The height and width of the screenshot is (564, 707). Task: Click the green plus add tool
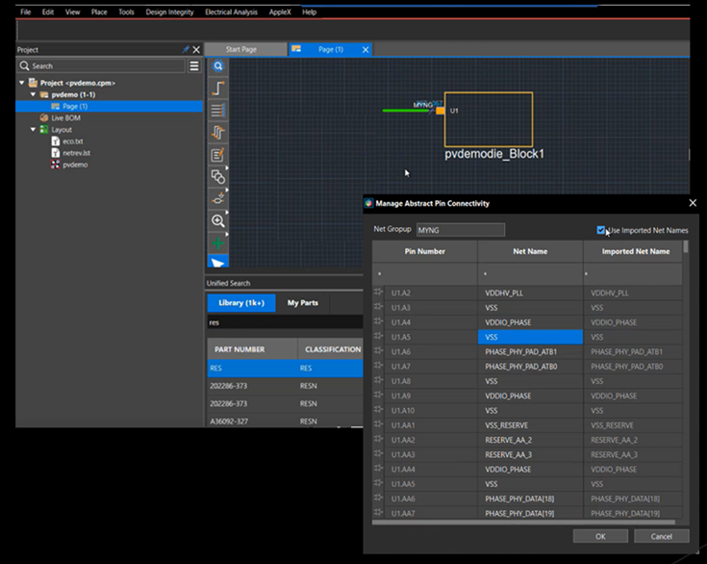218,243
